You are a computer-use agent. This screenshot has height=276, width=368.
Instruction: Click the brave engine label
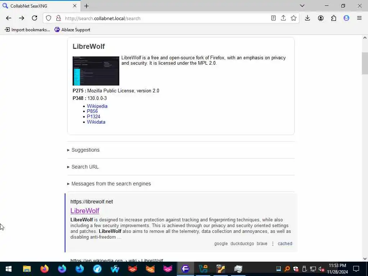pos(262,244)
